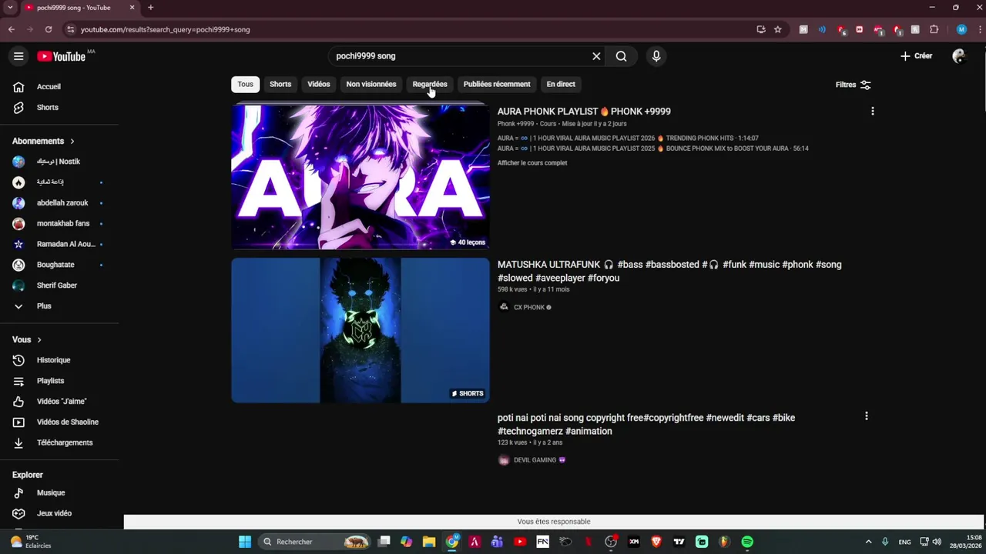
Task: Open the Filtres options
Action: click(x=853, y=85)
